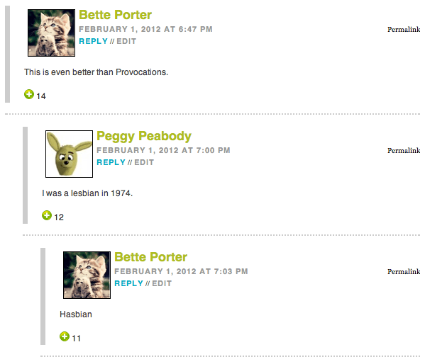Open Permalink for the 7:03 PM comment
The image size is (425, 364).
(x=404, y=271)
